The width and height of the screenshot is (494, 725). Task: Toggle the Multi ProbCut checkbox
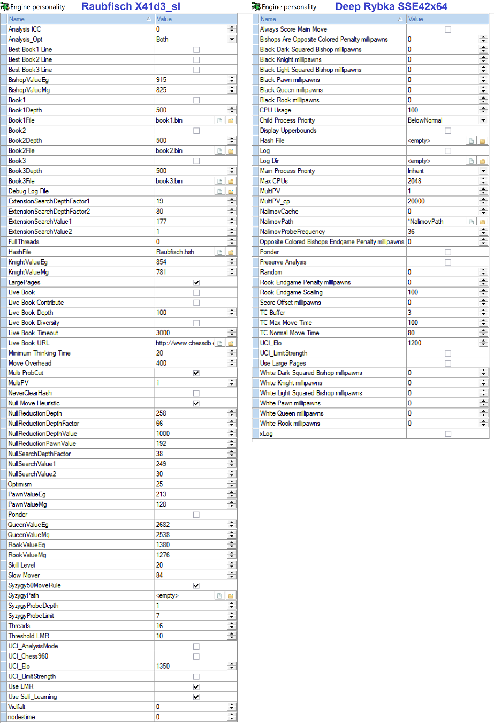click(196, 373)
